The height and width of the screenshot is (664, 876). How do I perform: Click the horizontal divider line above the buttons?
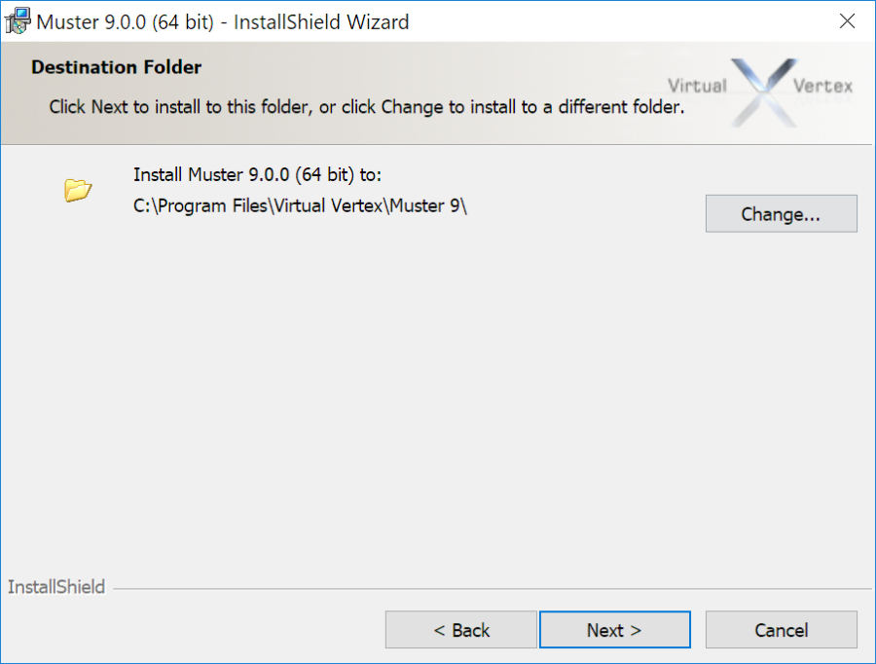(487, 588)
